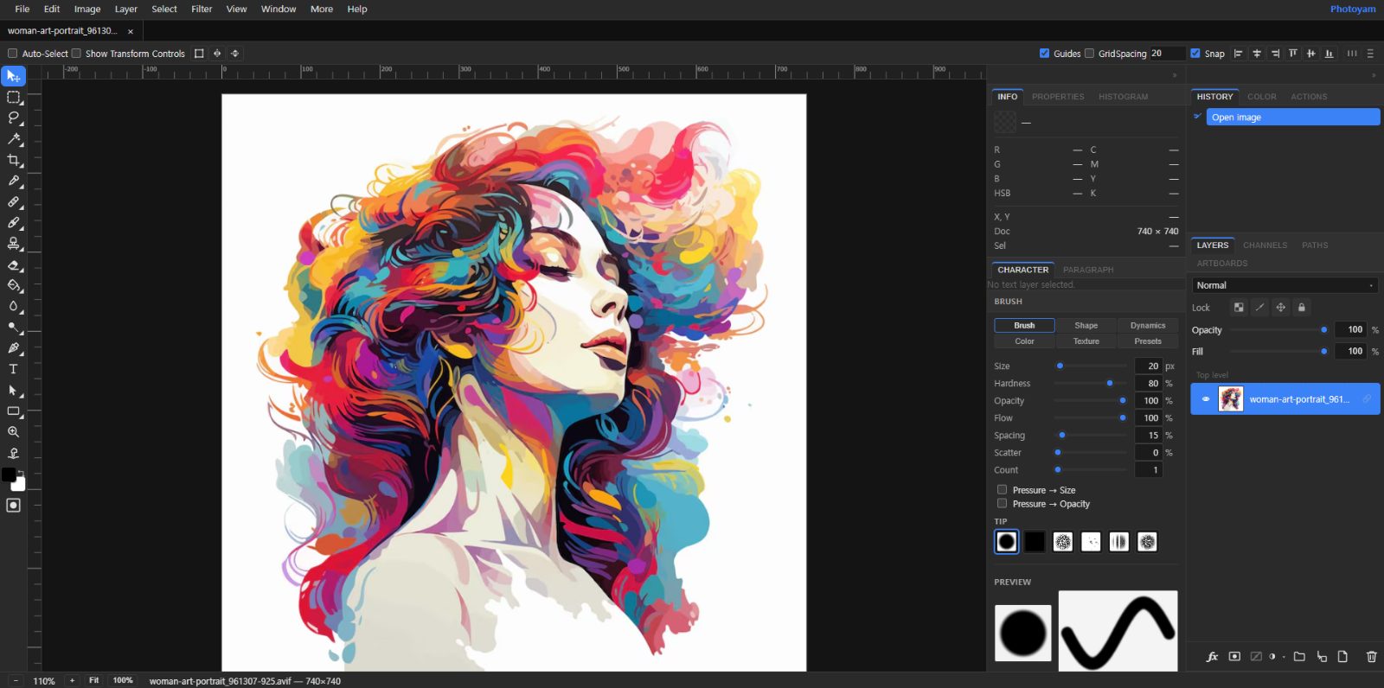Select the Eyedropper tool
Screen dimensions: 1384x688
click(x=13, y=181)
